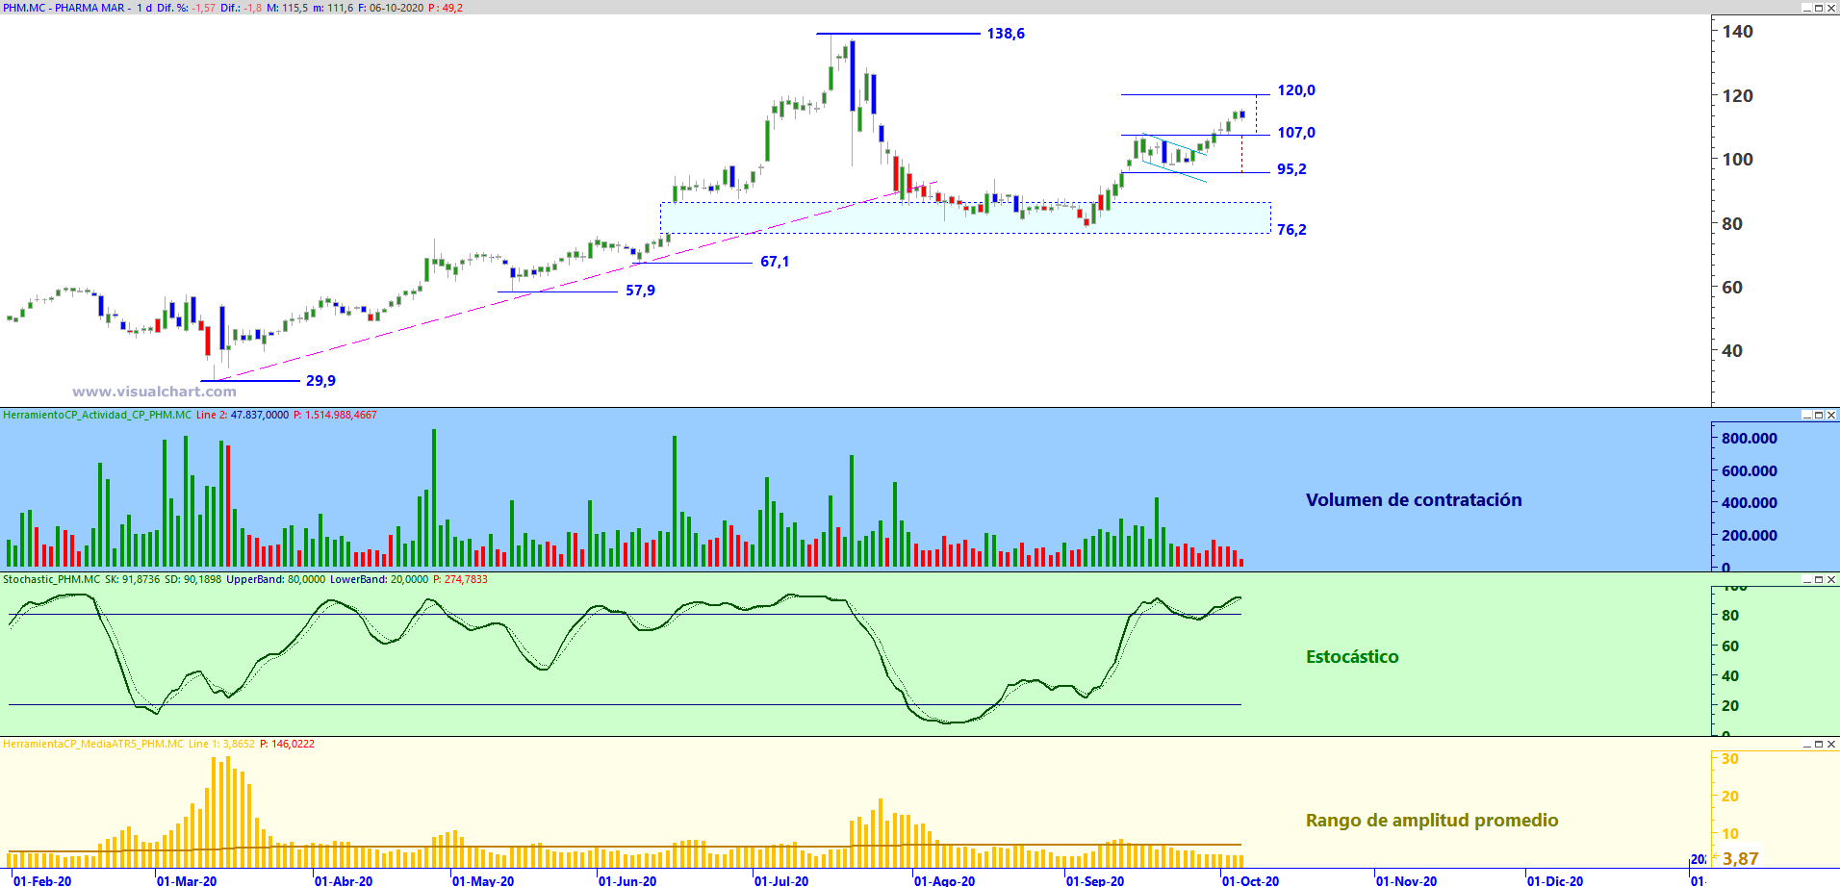Click the 107,0 level label

pyautogui.click(x=1296, y=133)
